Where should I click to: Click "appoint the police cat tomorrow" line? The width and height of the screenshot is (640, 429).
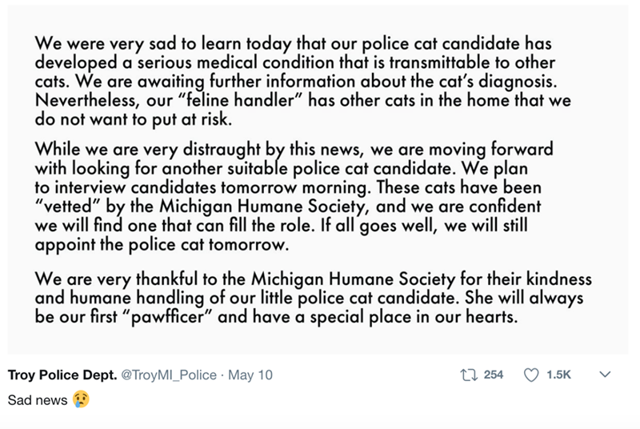162,244
